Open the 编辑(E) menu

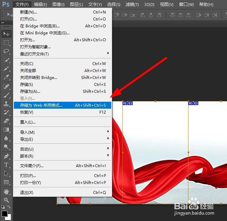pyautogui.click(x=40, y=5)
